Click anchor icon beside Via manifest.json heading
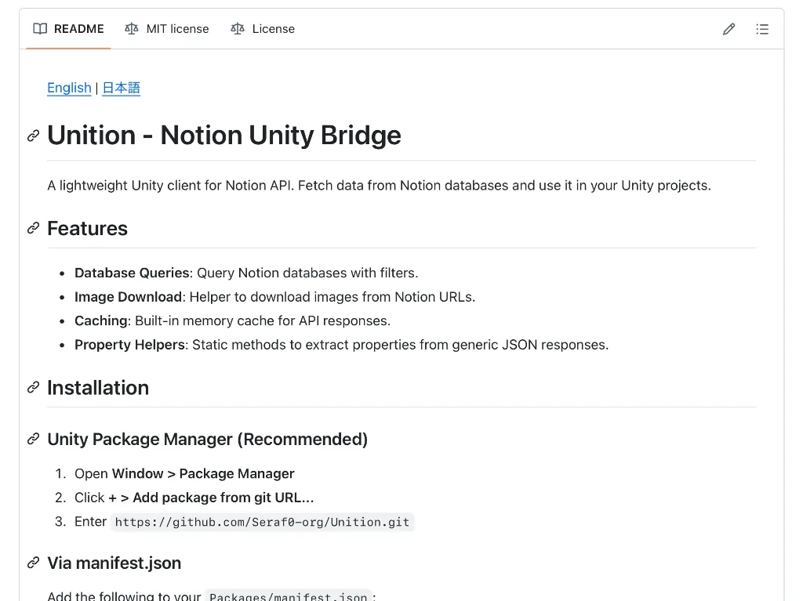This screenshot has height=601, width=803. 33,563
